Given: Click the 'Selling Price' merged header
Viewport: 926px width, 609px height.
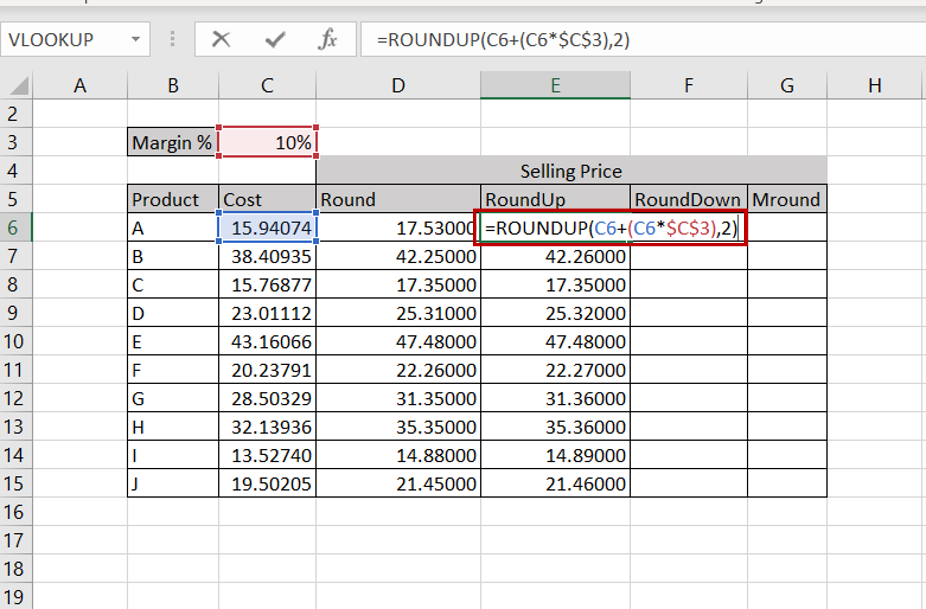Looking at the screenshot, I should point(571,170).
